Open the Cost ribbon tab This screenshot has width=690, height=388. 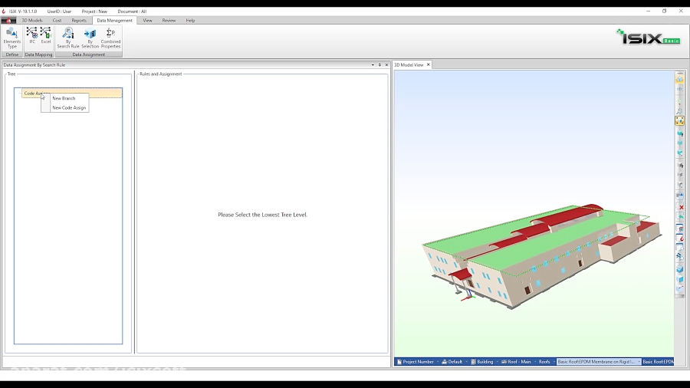(x=57, y=21)
